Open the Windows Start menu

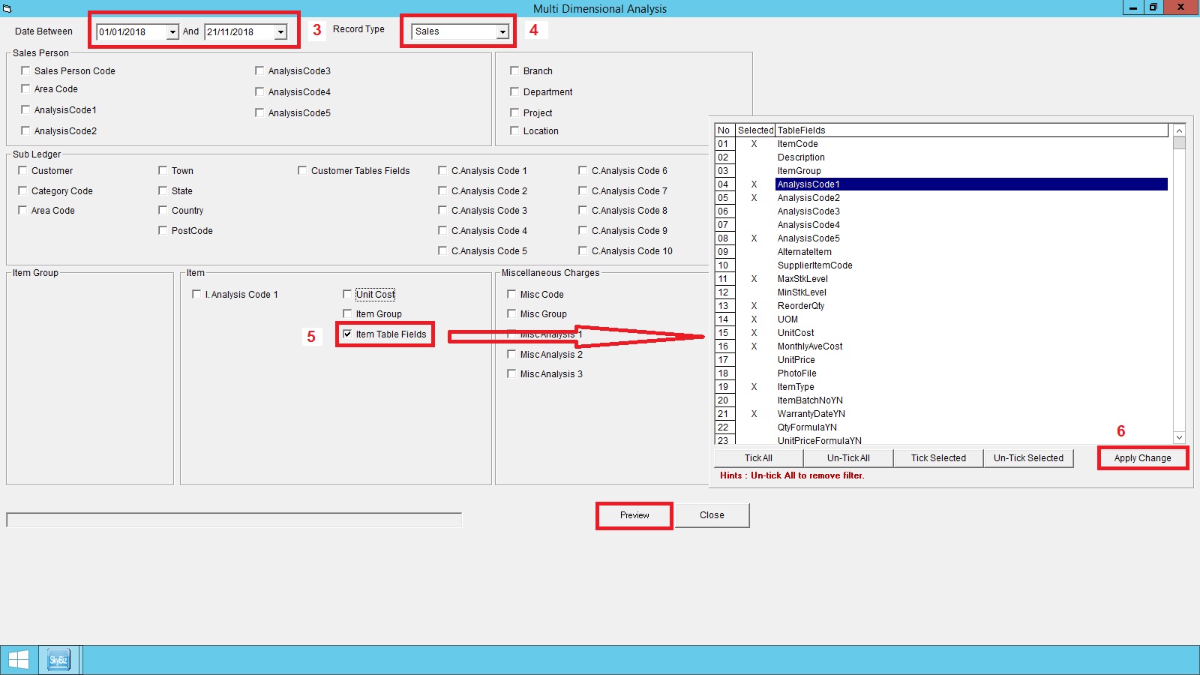coord(19,660)
